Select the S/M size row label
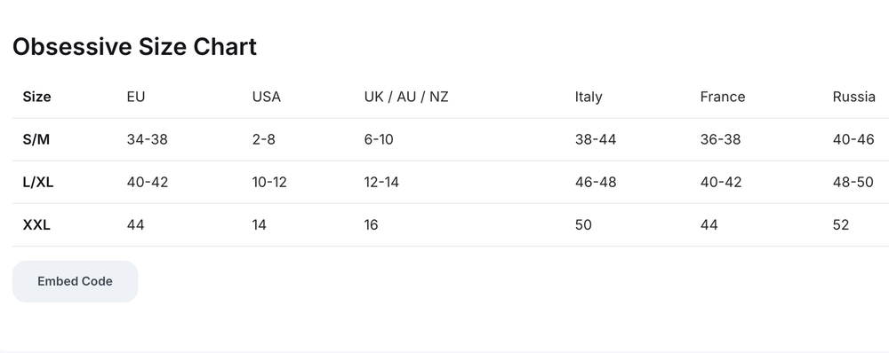This screenshot has width=889, height=353. [x=36, y=139]
